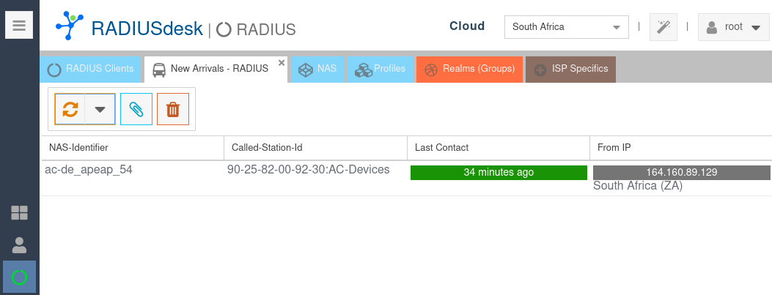Open the ISP Specifics tab
Screen dimensions: 772x295
coord(571,69)
